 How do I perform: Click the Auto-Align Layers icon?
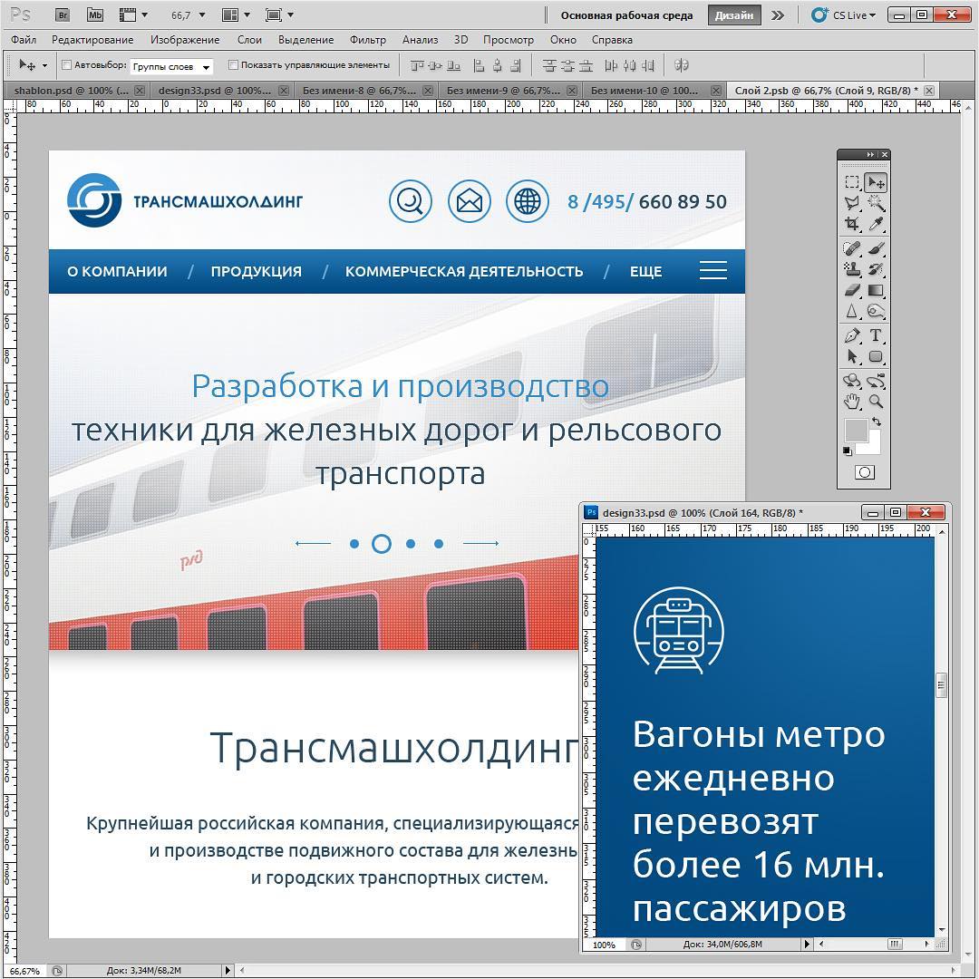(682, 65)
